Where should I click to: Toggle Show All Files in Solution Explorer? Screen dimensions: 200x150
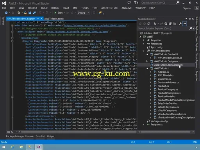tap(175, 23)
